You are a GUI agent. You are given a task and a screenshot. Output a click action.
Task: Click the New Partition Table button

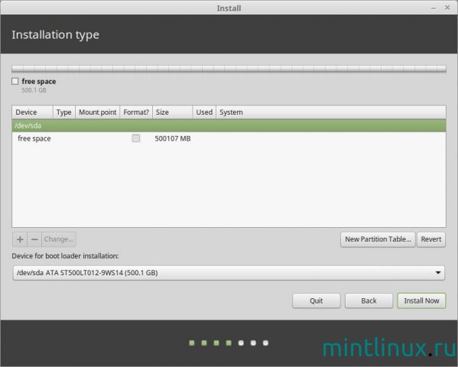coord(378,239)
